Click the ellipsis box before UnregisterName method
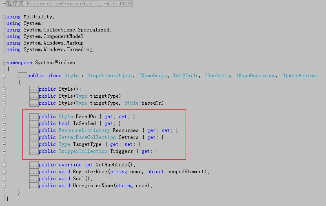Screen dimensions: 326x206 point(34,186)
